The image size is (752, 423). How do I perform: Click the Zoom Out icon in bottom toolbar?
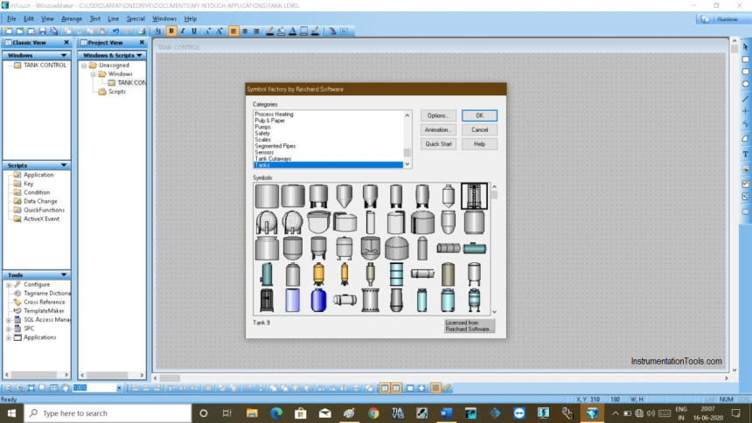9,388
